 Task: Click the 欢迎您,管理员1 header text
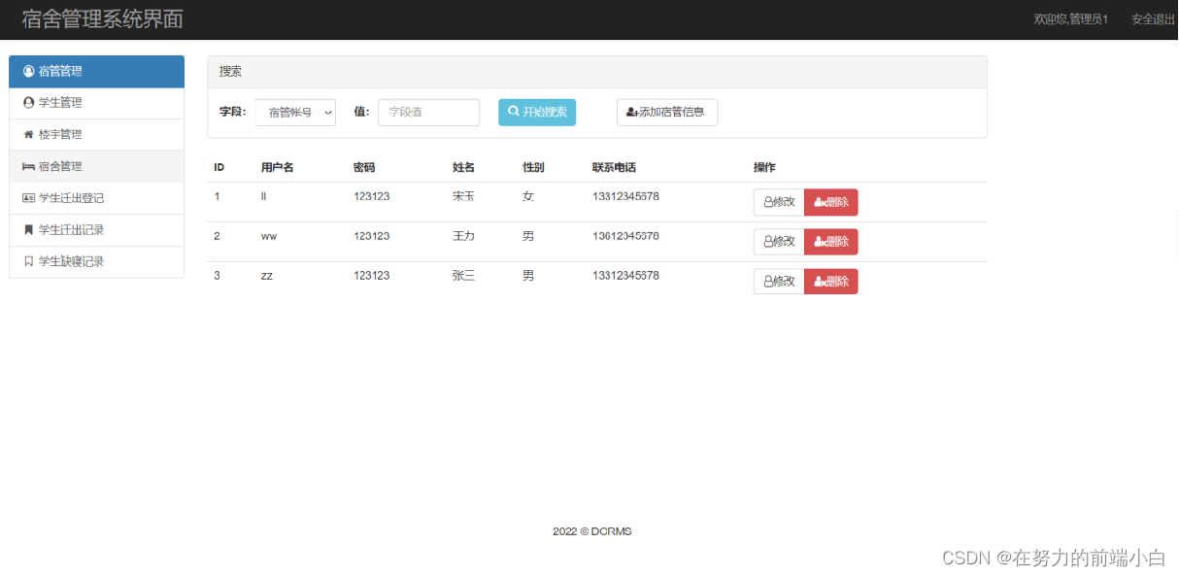click(1071, 19)
